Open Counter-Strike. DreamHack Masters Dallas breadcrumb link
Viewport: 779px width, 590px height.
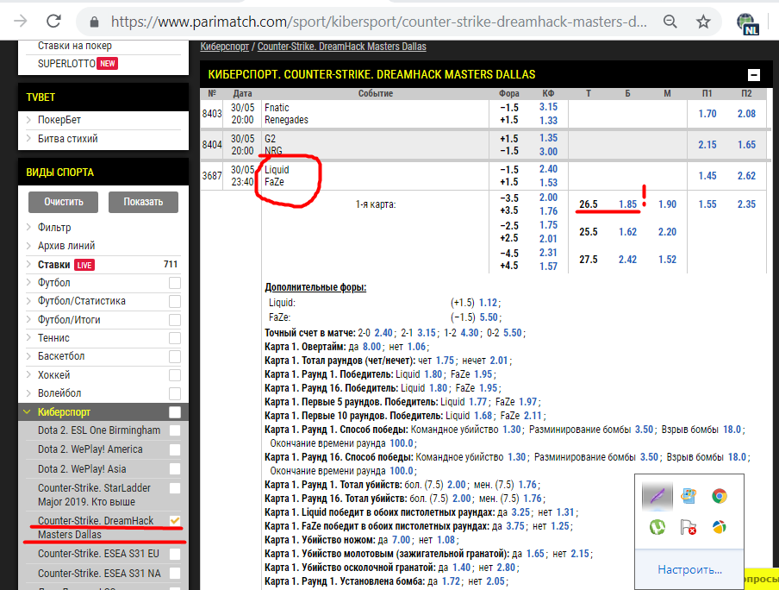click(x=342, y=47)
